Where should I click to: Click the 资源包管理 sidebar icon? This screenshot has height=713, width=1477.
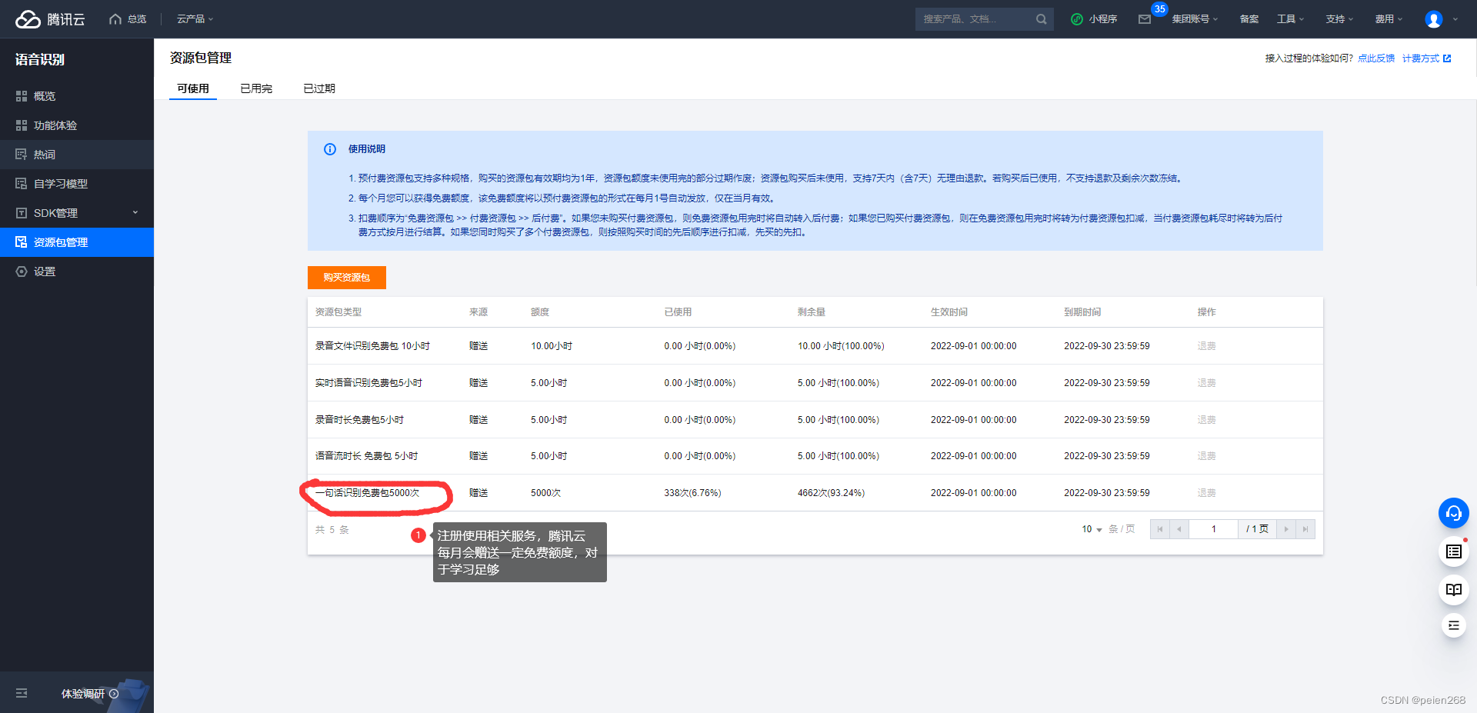22,242
